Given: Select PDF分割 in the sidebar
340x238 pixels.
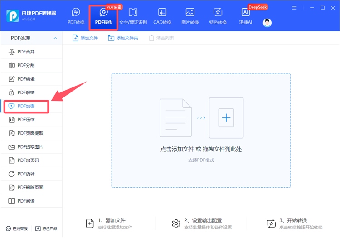Looking at the screenshot, I should tap(31, 65).
